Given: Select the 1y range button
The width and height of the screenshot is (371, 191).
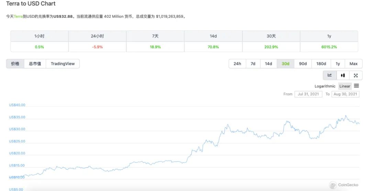Looking at the screenshot, I should point(338,64).
